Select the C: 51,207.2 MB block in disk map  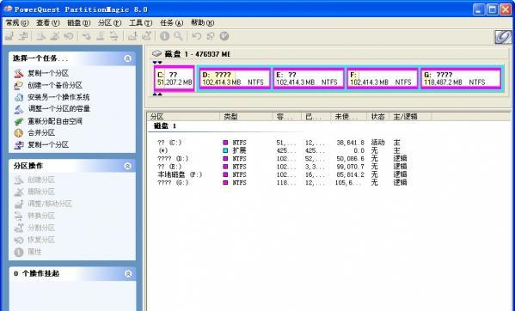click(175, 78)
